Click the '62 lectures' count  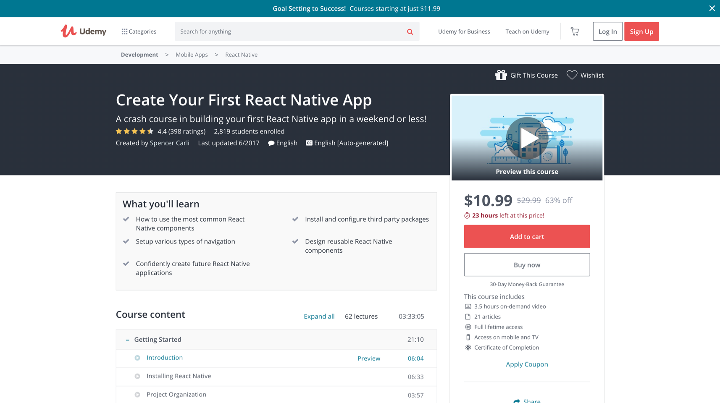[361, 317]
